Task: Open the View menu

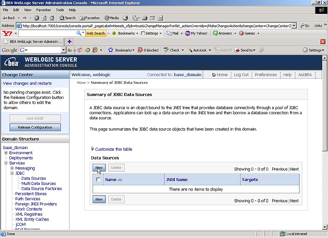Action: click(27, 10)
